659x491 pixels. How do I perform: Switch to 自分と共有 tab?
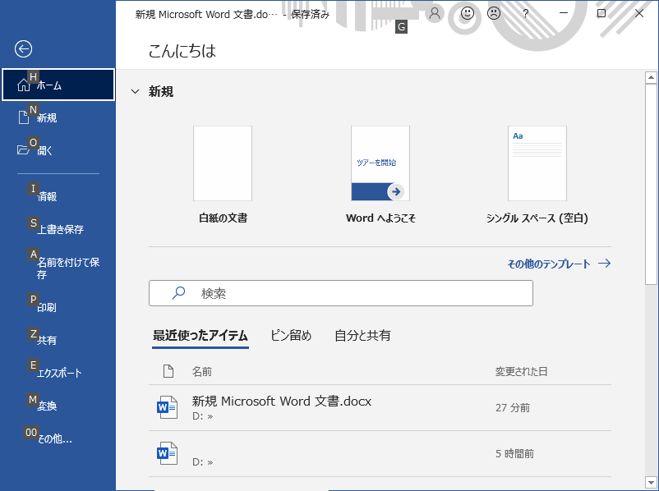click(362, 335)
